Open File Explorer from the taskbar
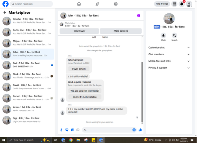This screenshot has width=197, height=143. coord(78,140)
